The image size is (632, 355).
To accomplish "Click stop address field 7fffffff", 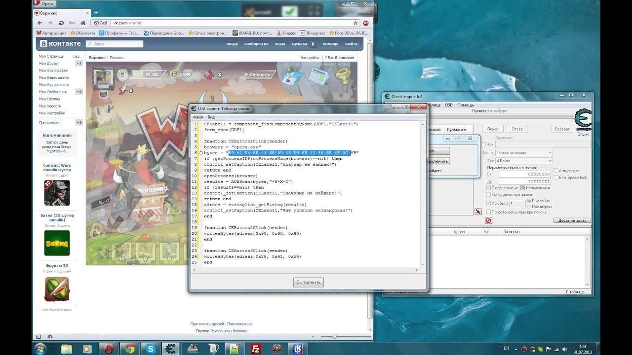I will pos(524,181).
